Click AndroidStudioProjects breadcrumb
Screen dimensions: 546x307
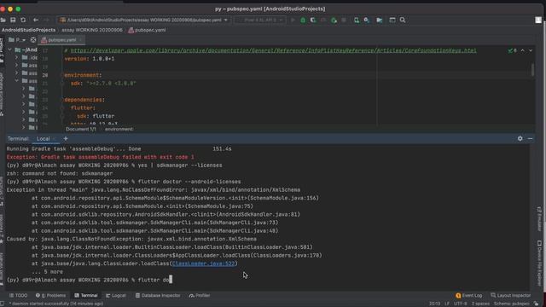pyautogui.click(x=28, y=30)
